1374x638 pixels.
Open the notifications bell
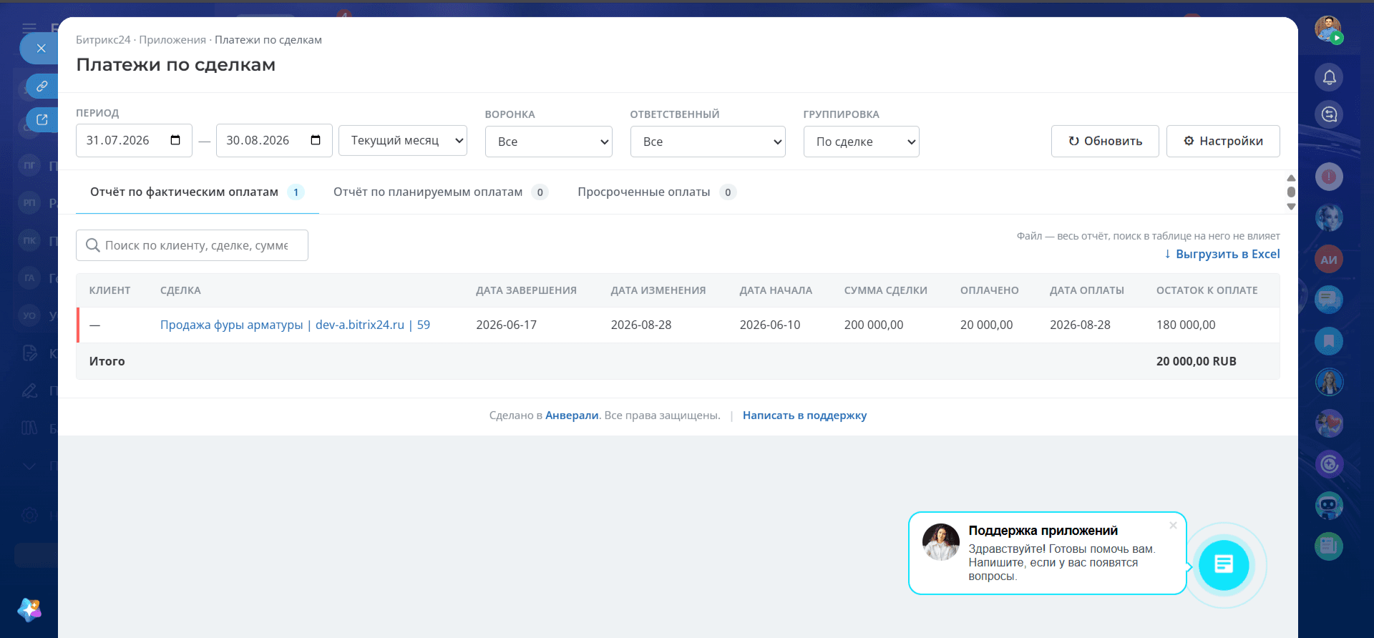pyautogui.click(x=1329, y=77)
